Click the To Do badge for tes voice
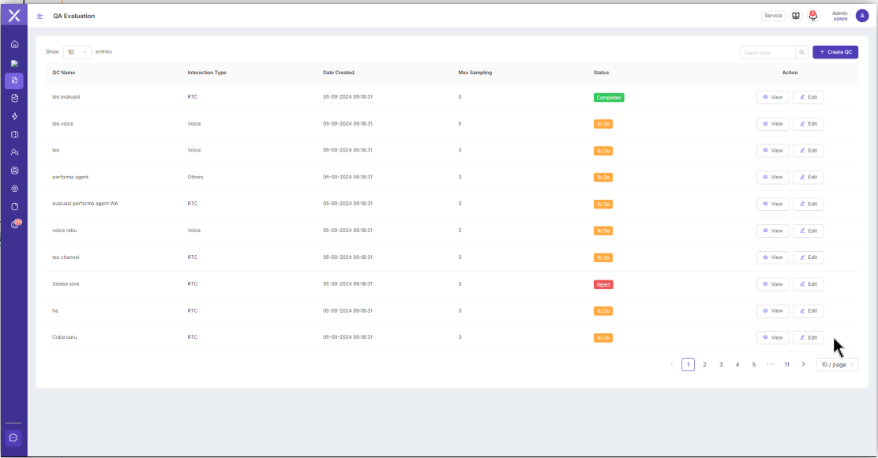 (603, 124)
